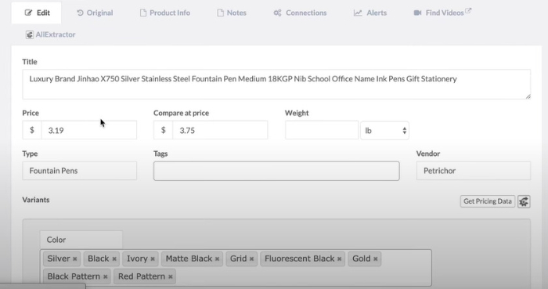Click the AliExtractor logo icon
This screenshot has width=548, height=289.
coord(30,34)
